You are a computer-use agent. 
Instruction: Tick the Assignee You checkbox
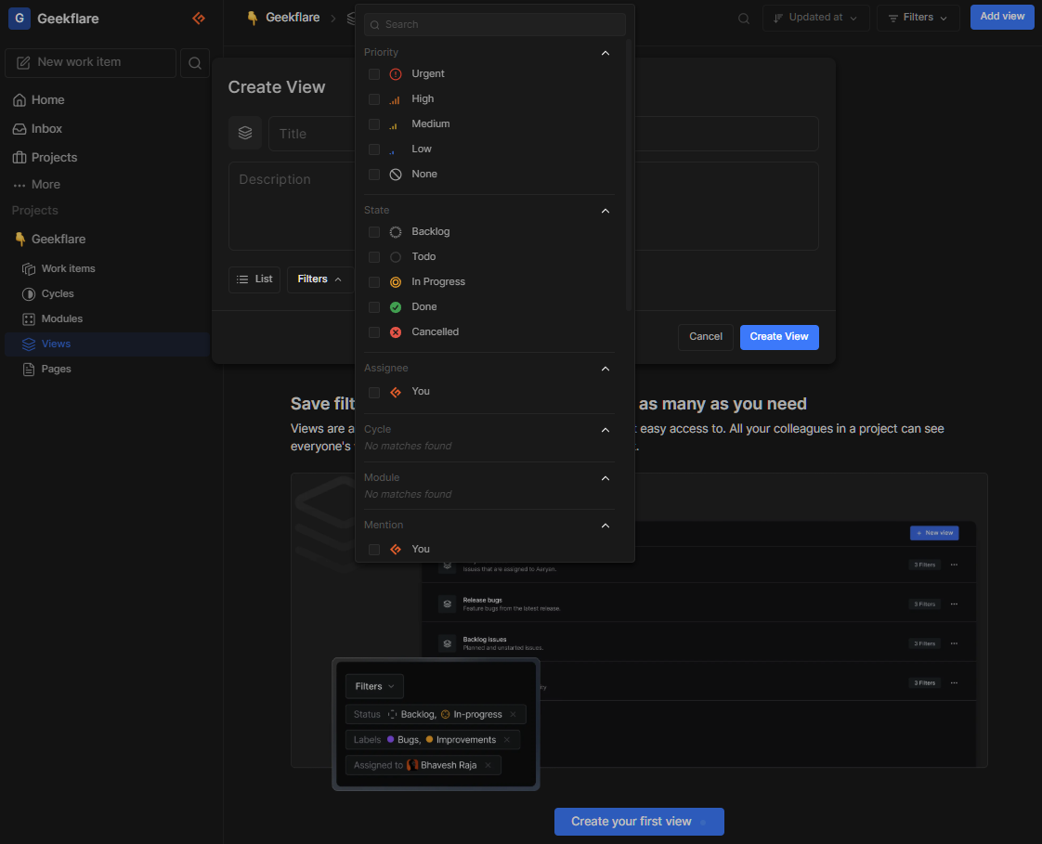click(374, 393)
